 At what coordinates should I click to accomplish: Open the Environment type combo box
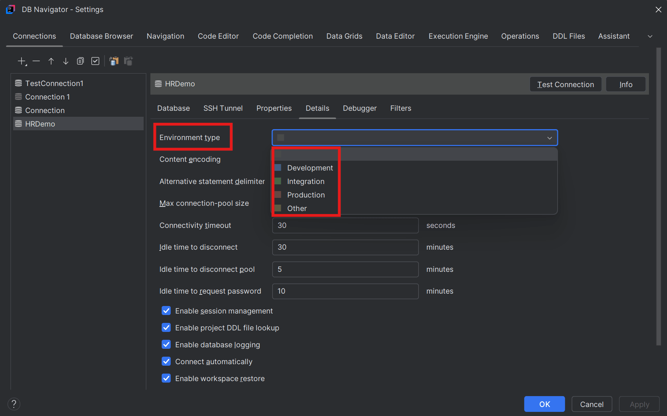[x=415, y=138]
